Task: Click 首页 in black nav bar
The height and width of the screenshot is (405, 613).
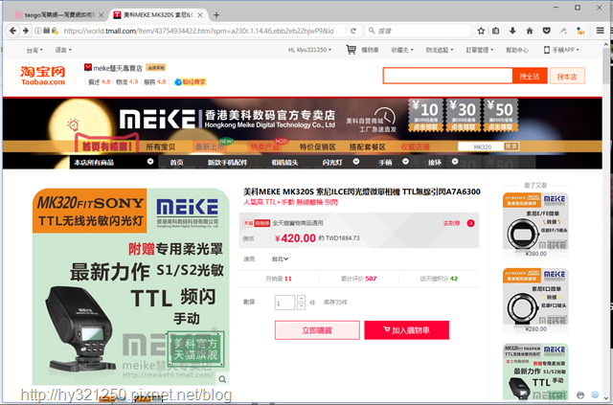Action: tap(176, 162)
